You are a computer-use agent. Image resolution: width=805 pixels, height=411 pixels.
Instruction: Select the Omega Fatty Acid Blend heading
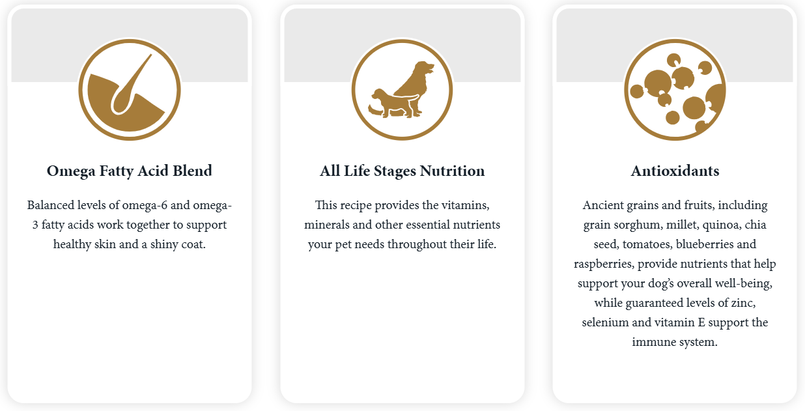tap(130, 171)
